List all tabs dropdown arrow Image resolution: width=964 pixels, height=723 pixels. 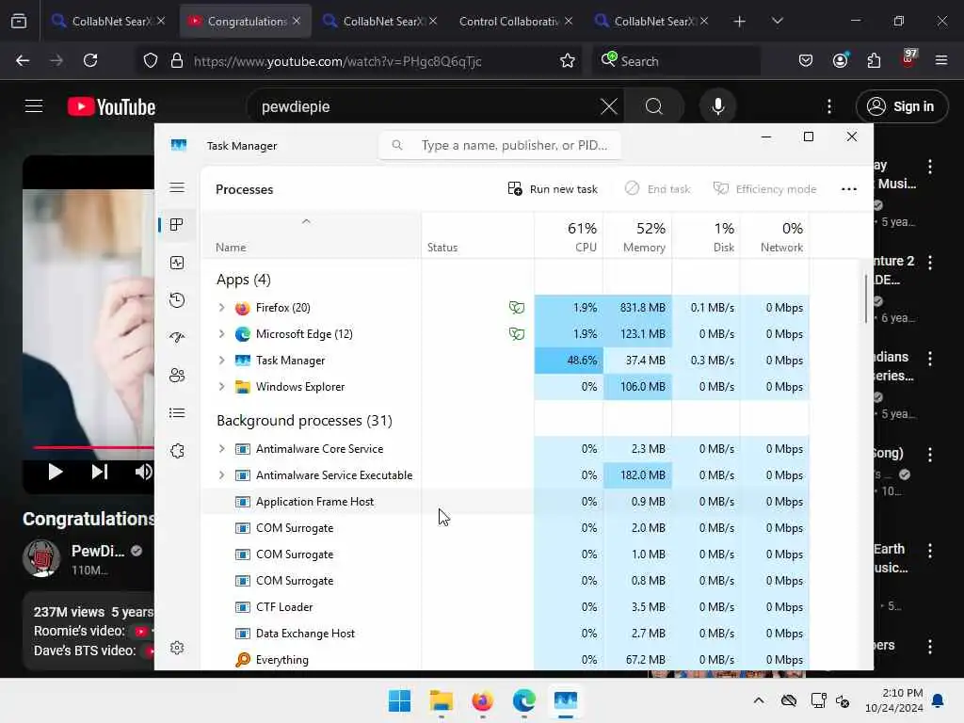pos(777,21)
